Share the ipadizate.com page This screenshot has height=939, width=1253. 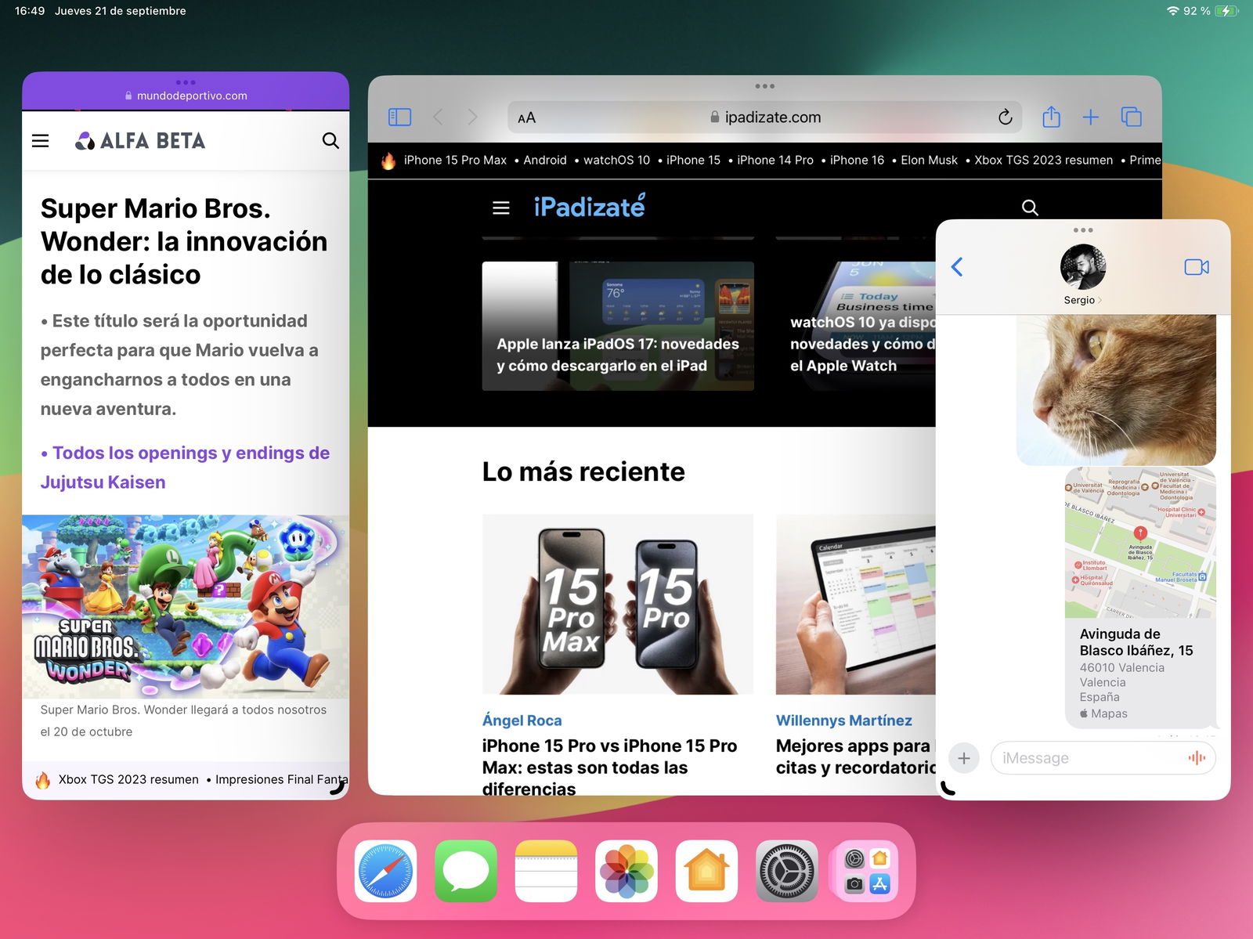click(x=1051, y=117)
